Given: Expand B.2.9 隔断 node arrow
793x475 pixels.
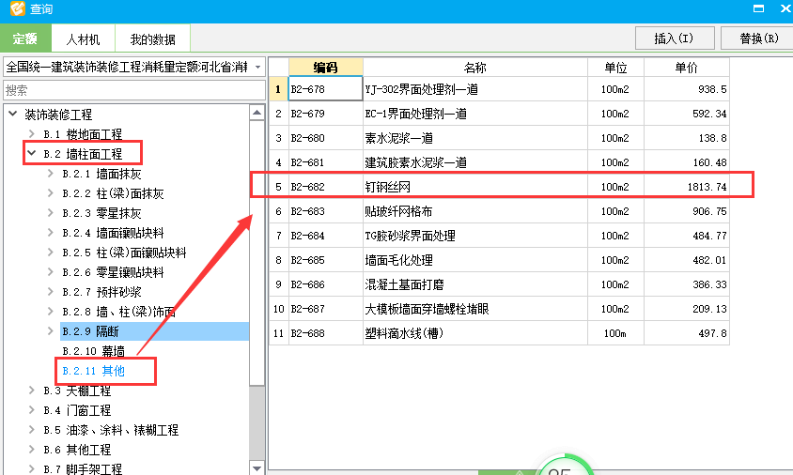Looking at the screenshot, I should pyautogui.click(x=51, y=331).
